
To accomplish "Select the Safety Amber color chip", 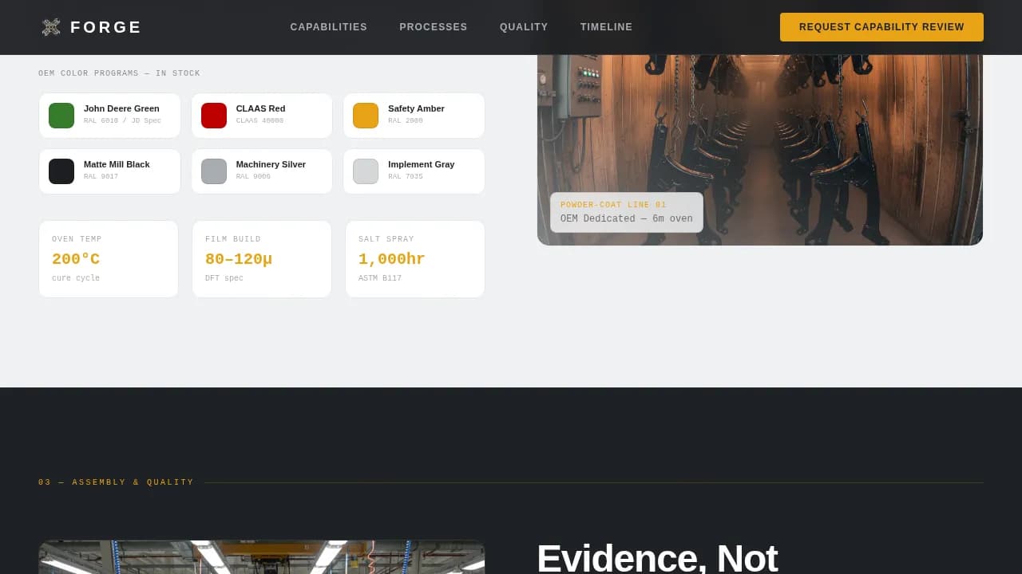I will (x=414, y=115).
